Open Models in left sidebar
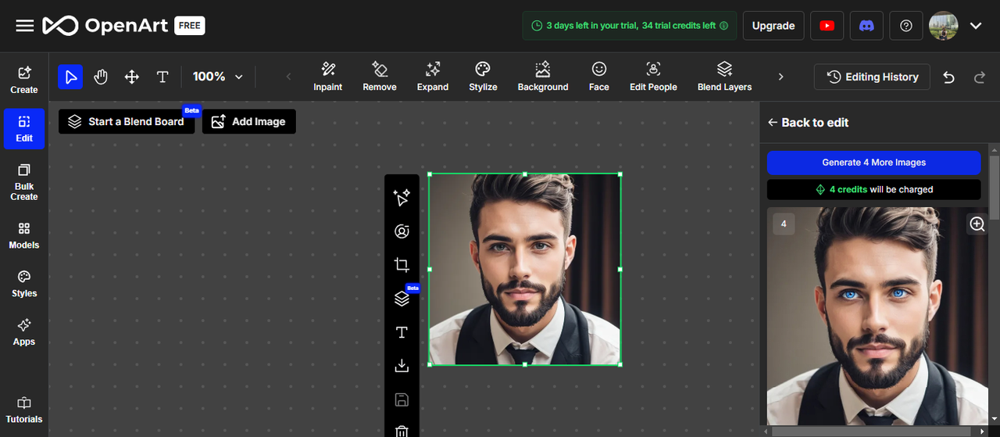 point(24,235)
